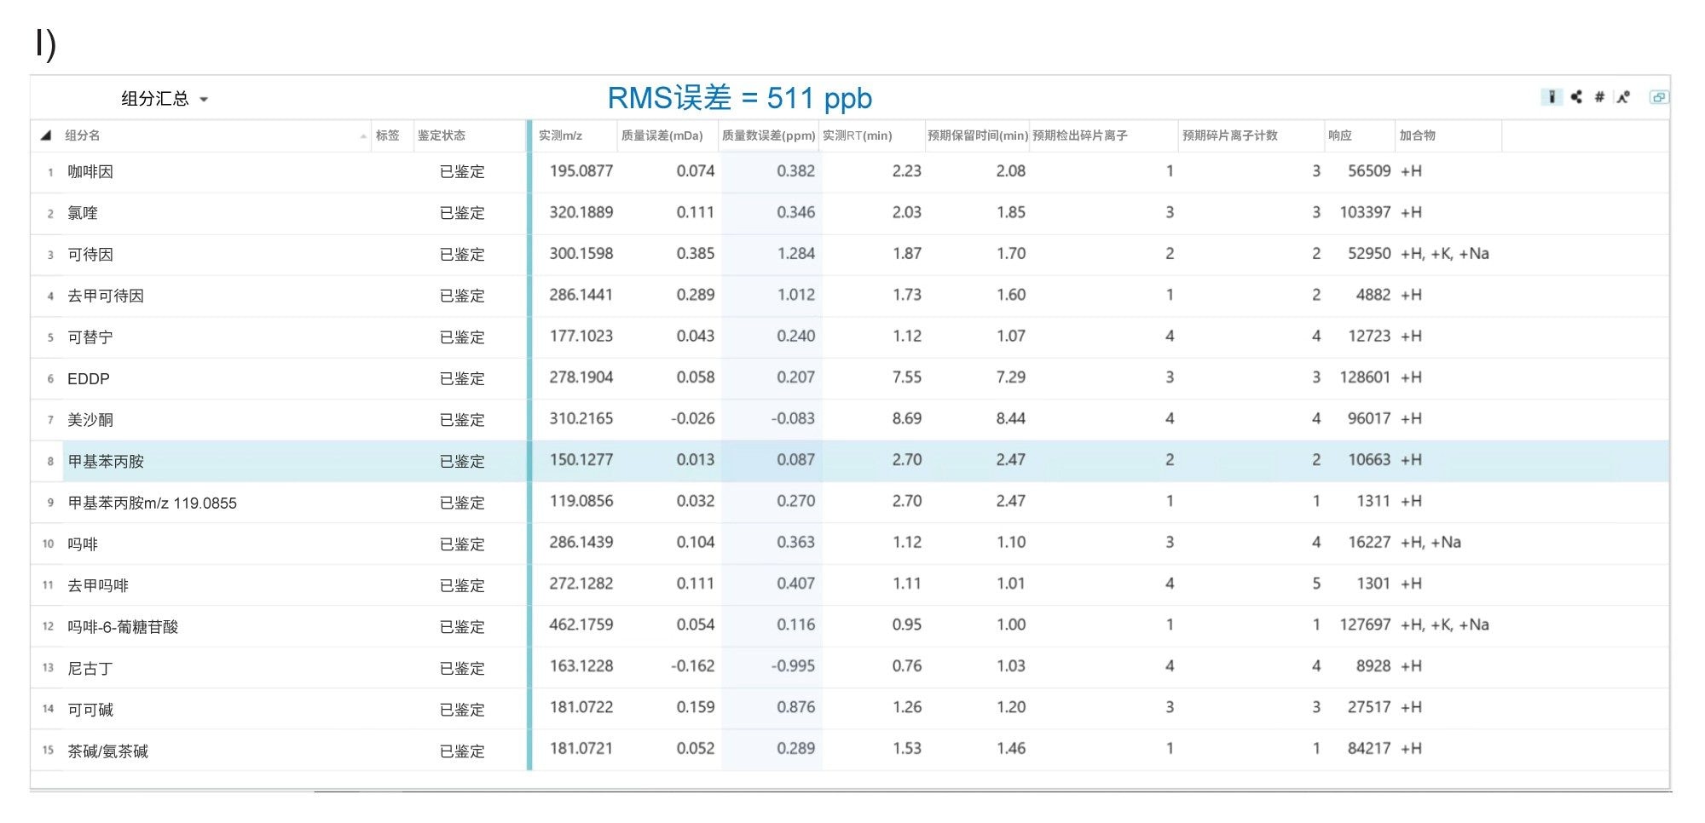Image resolution: width=1705 pixels, height=823 pixels.
Task: Click the measured m/z value 272.1282
Action: click(581, 584)
